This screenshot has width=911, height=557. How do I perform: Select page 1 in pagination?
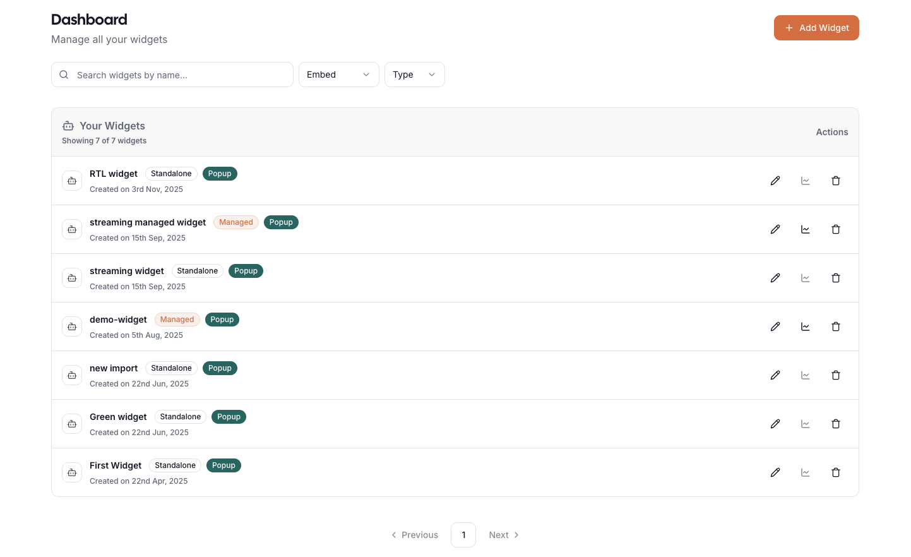click(463, 535)
